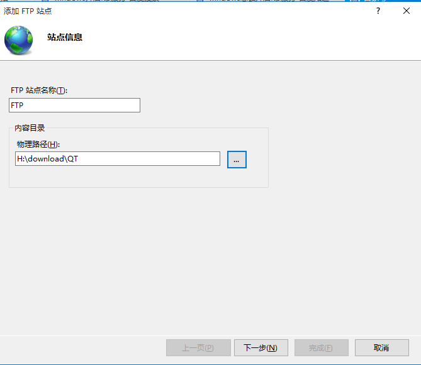The height and width of the screenshot is (365, 421).
Task: Click the 内容目录 group label
Action: (x=30, y=128)
